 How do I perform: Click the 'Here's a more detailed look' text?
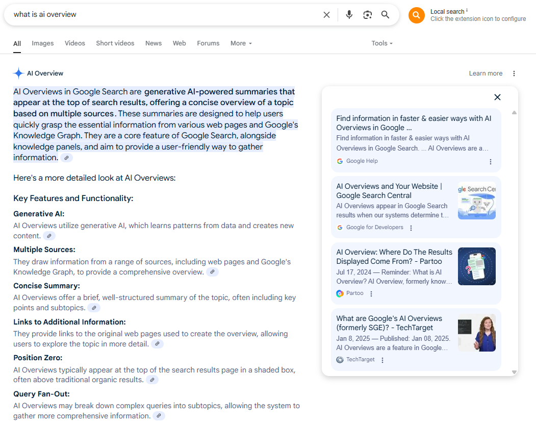coord(94,178)
